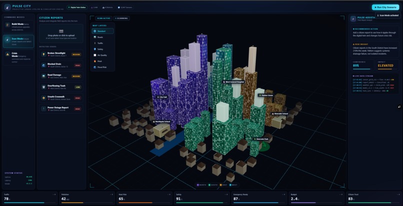Open the Scan Mode command tab
403x206 pixels.
[x=18, y=41]
